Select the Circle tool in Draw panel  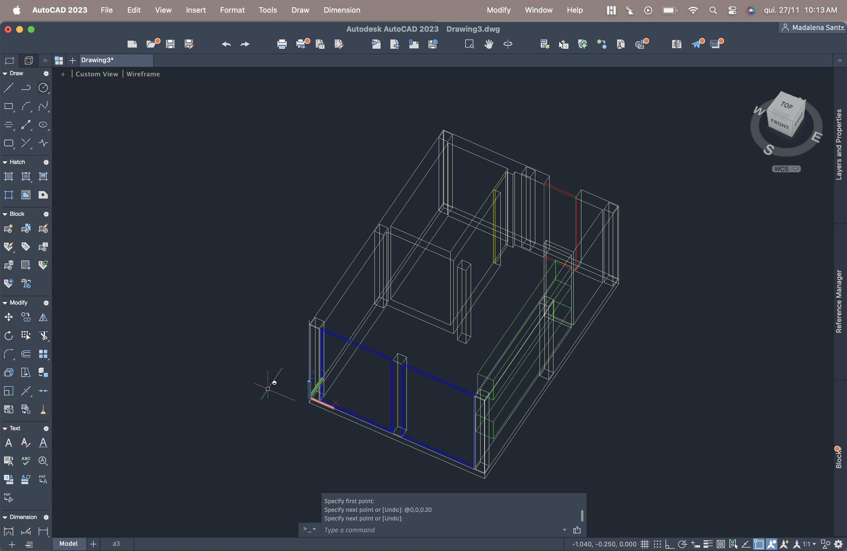[43, 88]
